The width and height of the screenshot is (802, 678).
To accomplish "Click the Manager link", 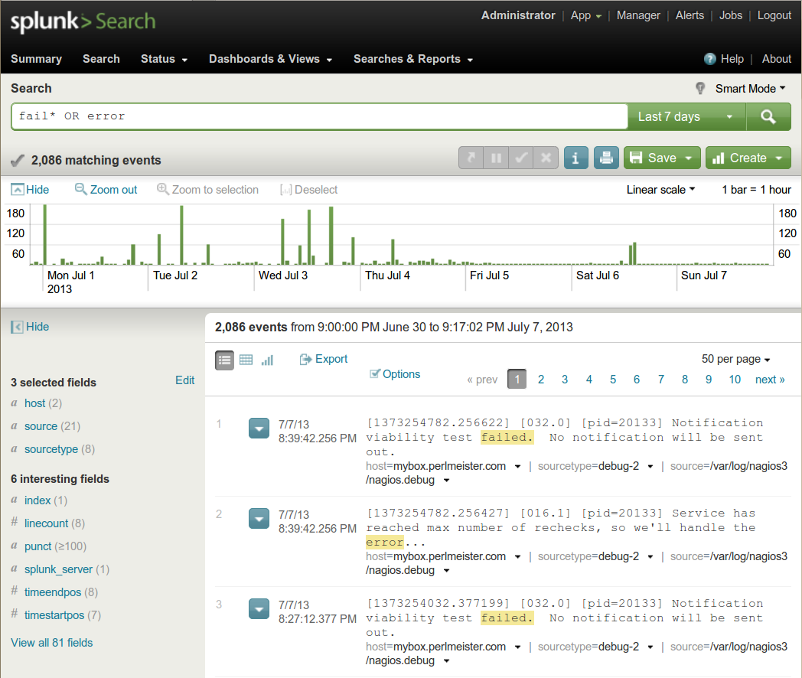I will click(637, 16).
